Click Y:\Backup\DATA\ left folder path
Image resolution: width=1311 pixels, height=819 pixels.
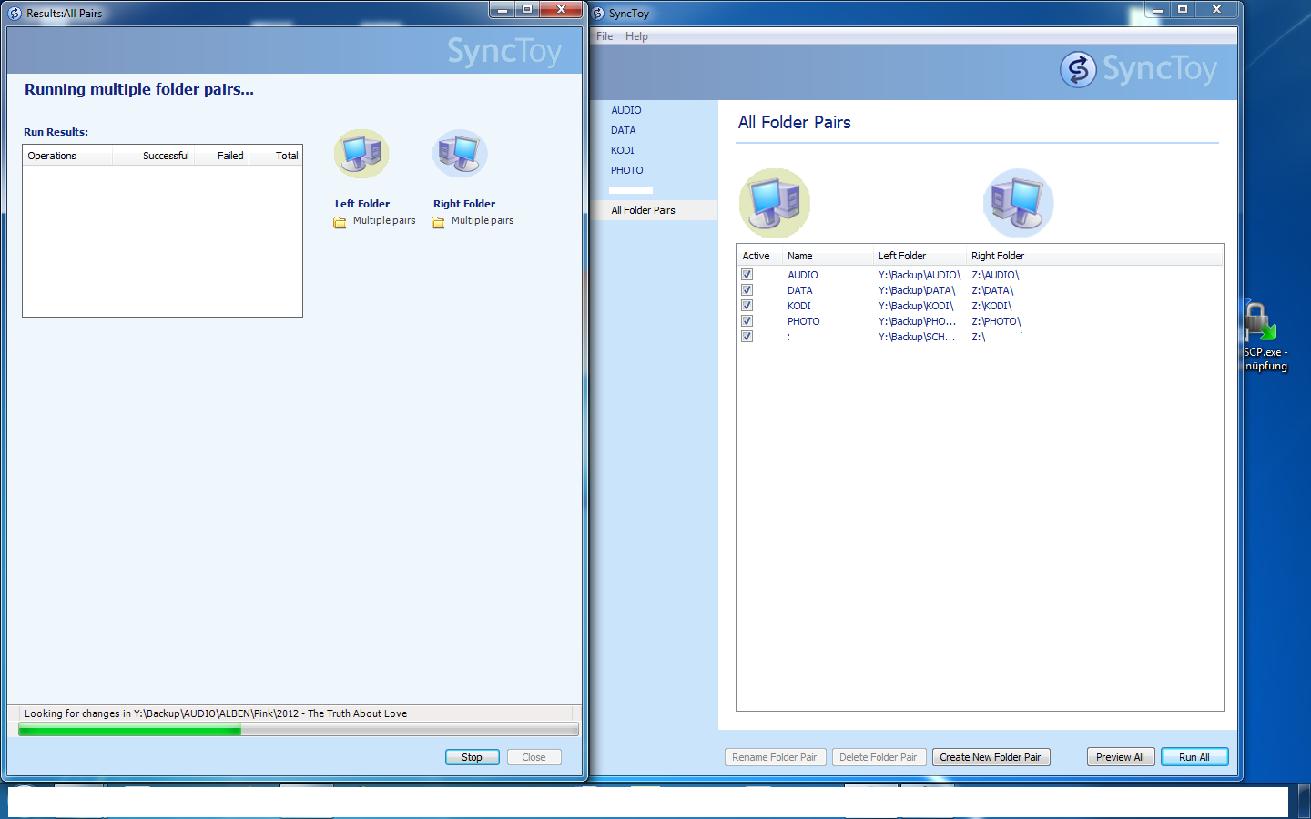[917, 290]
